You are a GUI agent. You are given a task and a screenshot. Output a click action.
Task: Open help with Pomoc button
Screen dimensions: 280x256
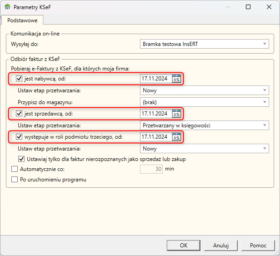click(258, 245)
